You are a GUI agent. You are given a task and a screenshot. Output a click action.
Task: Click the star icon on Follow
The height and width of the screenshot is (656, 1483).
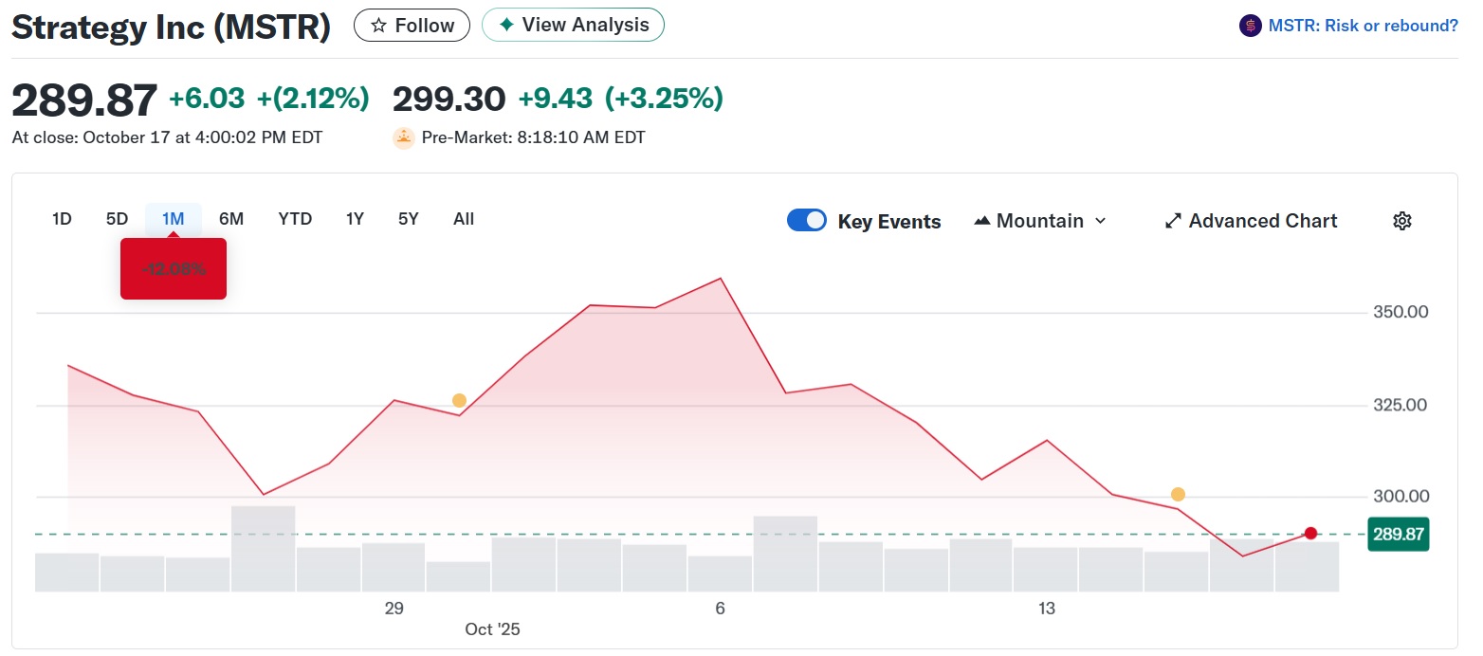click(x=378, y=26)
